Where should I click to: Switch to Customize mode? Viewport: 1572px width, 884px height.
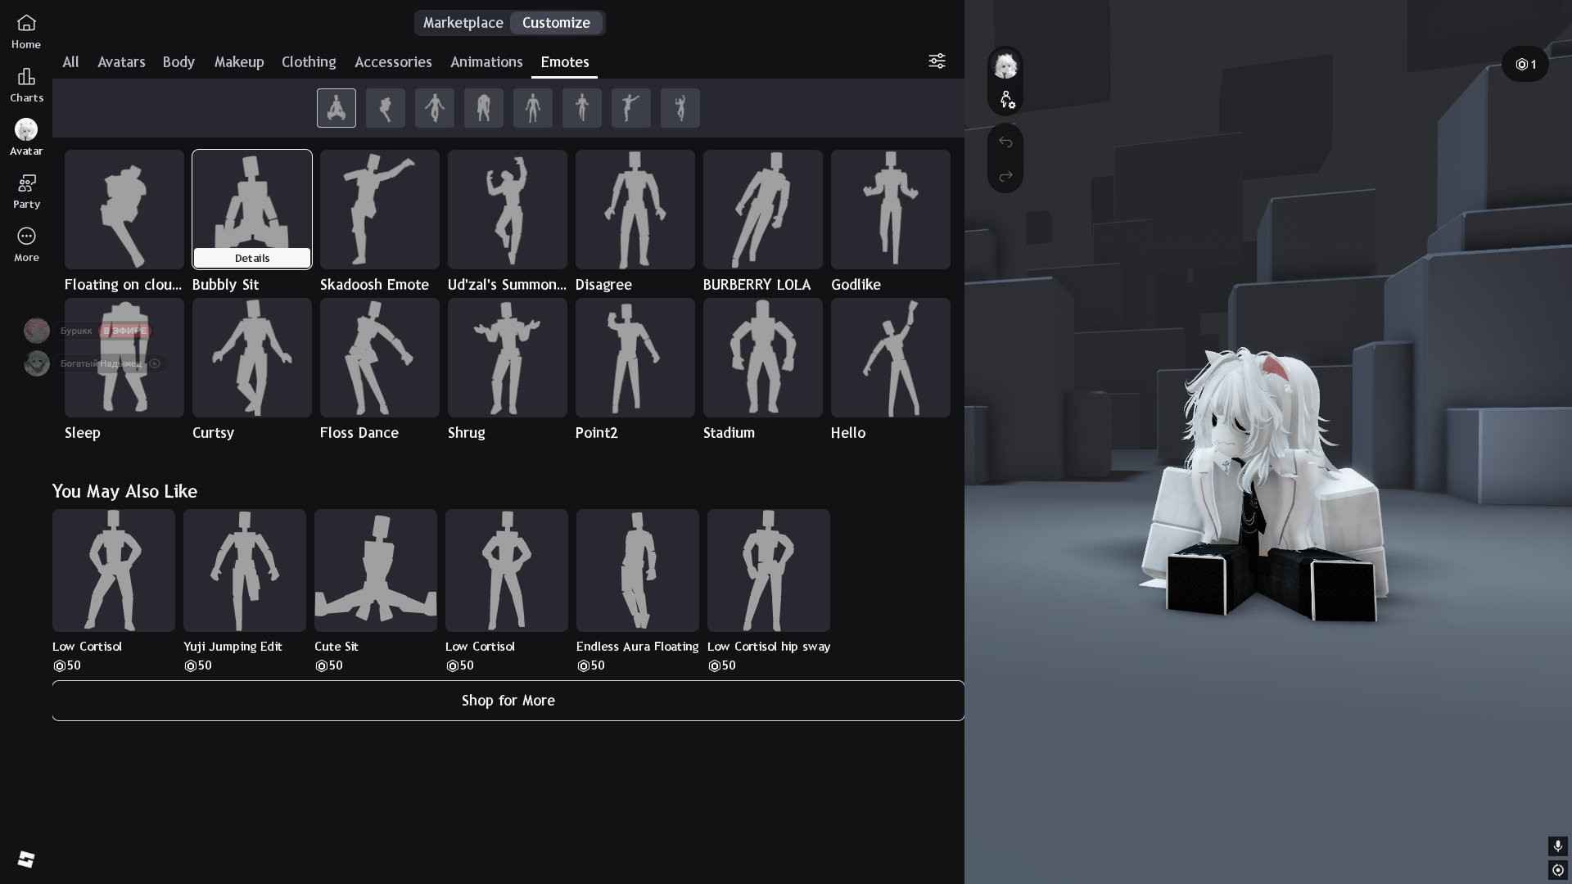pos(556,23)
